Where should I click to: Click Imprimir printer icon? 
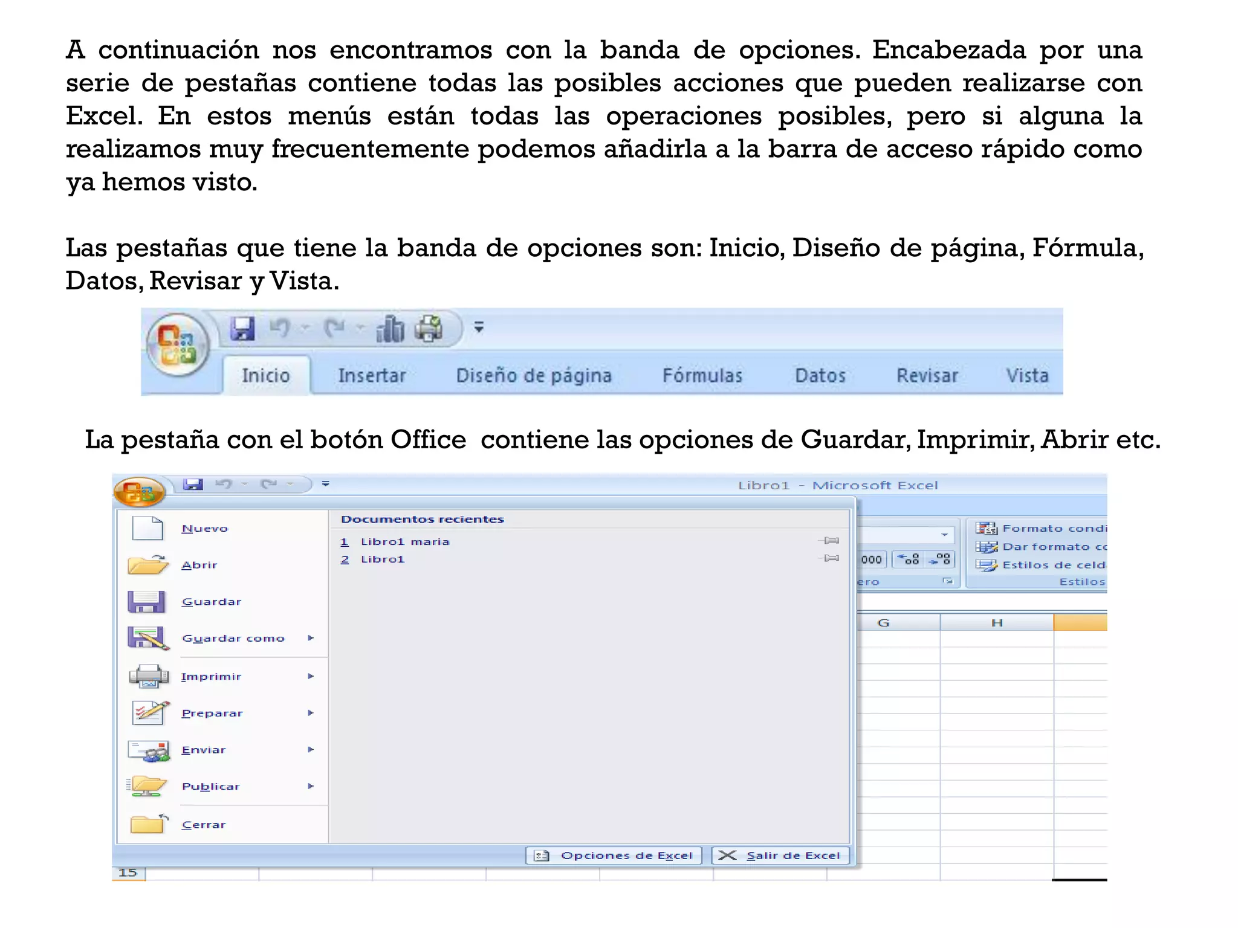[x=149, y=676]
